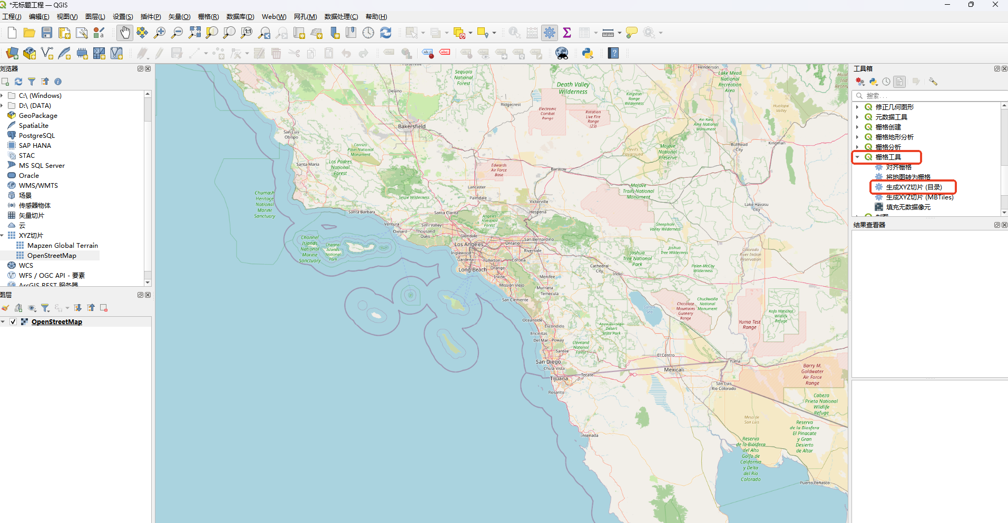Collapse the XYZ切片 browser node
The height and width of the screenshot is (523, 1008).
(2, 236)
